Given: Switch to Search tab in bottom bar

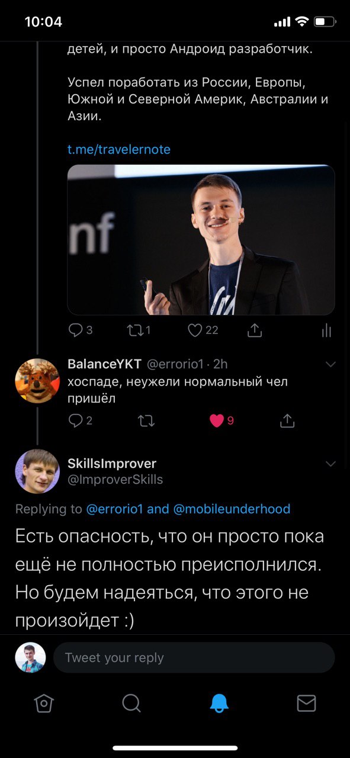Looking at the screenshot, I should pyautogui.click(x=131, y=703).
